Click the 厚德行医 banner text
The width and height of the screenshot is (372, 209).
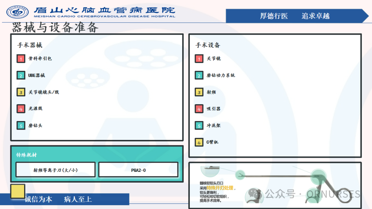point(274,16)
